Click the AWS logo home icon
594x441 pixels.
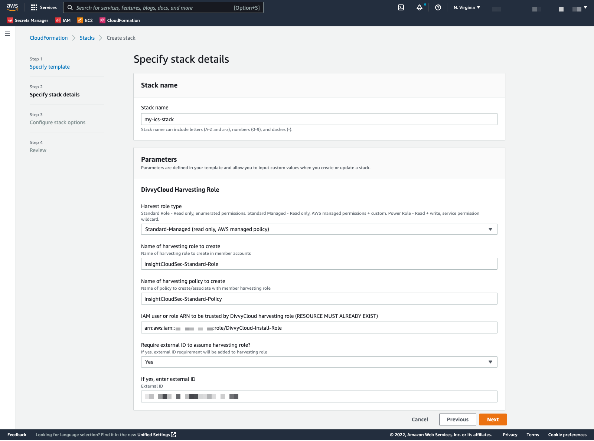click(x=12, y=7)
